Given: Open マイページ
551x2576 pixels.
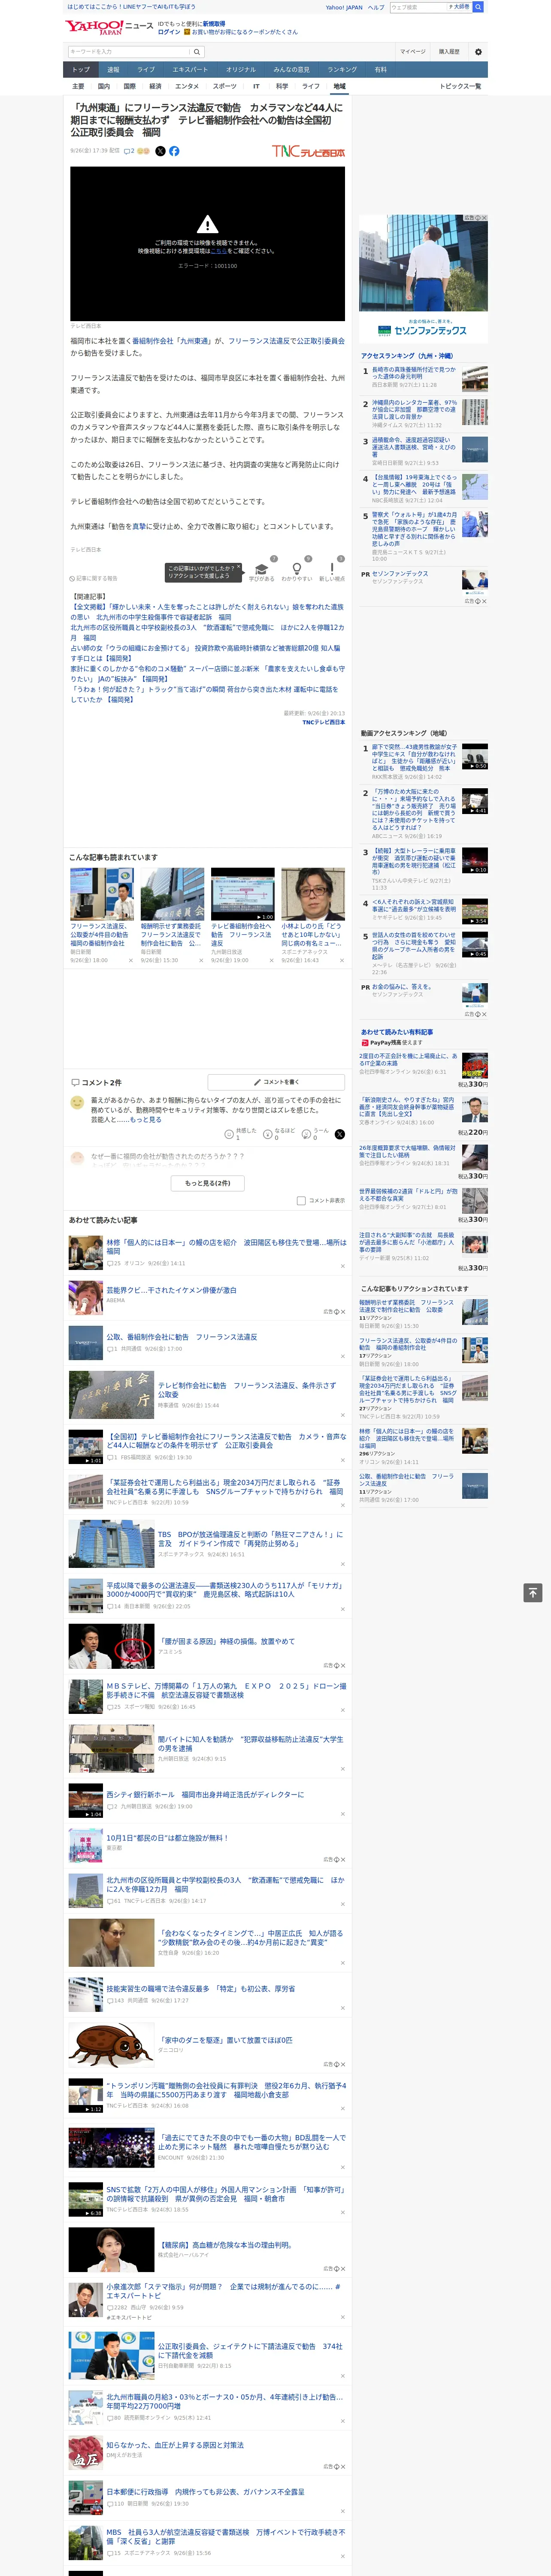Looking at the screenshot, I should click(x=412, y=52).
